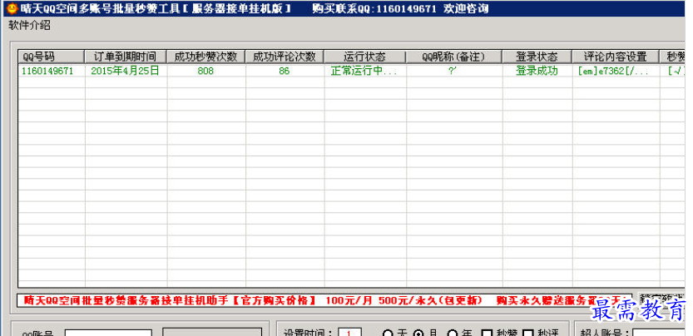The width and height of the screenshot is (693, 336).
Task: Click the 86 comment count cell
Action: (x=285, y=72)
